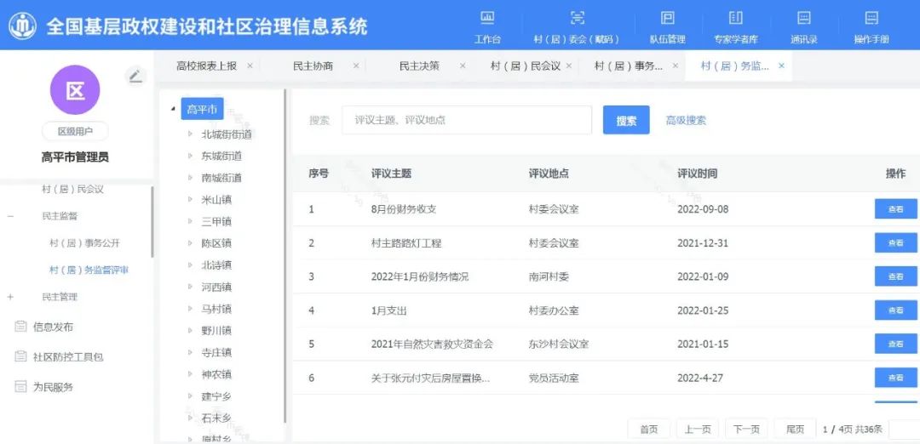Open the 通讯录 contacts icon
Image resolution: width=920 pixels, height=444 pixels.
tap(803, 18)
